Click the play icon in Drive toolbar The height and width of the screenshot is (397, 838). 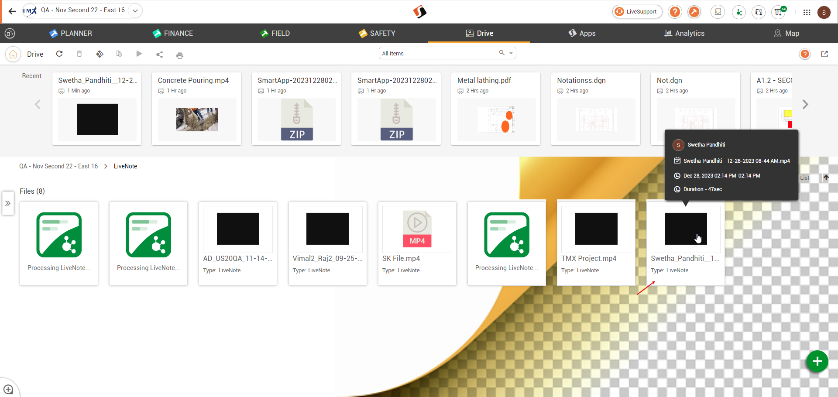coord(139,54)
